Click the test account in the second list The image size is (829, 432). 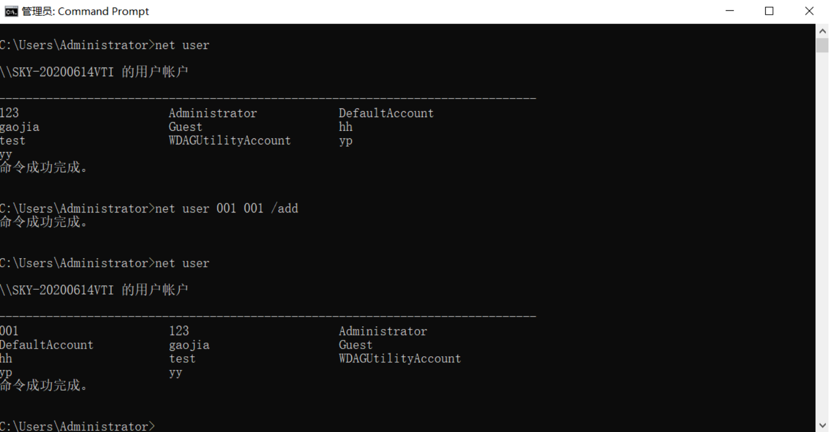pos(182,358)
